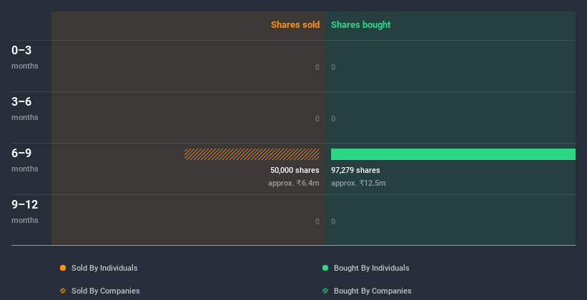Click the approx. ₹12.5m amount
This screenshot has height=300, width=587.
pos(358,184)
